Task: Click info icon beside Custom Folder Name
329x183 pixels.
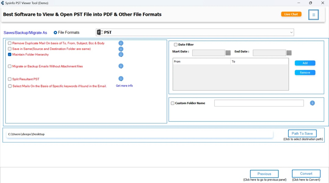Action: coord(312,103)
